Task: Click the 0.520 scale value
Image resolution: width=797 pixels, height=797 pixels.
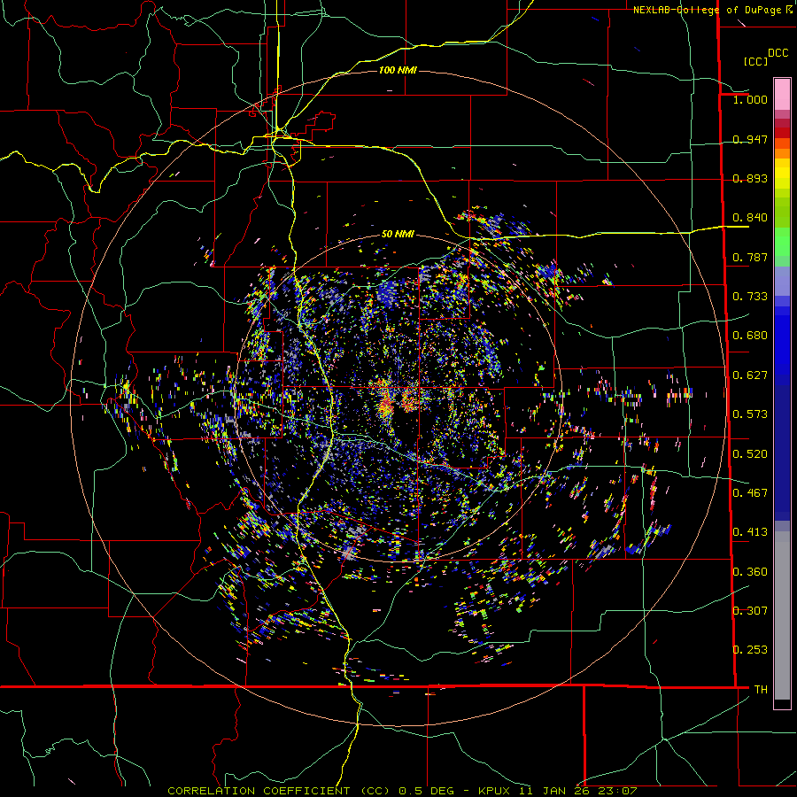Action: [750, 454]
